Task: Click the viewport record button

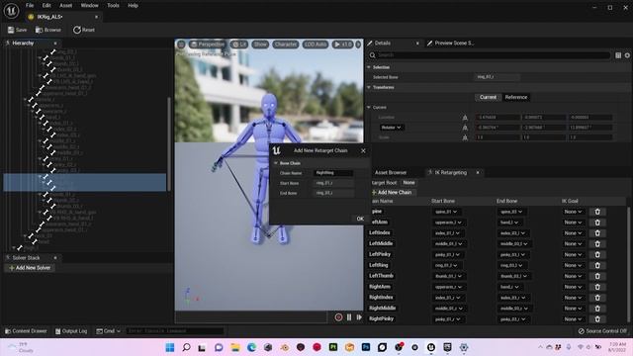Action: click(x=338, y=317)
